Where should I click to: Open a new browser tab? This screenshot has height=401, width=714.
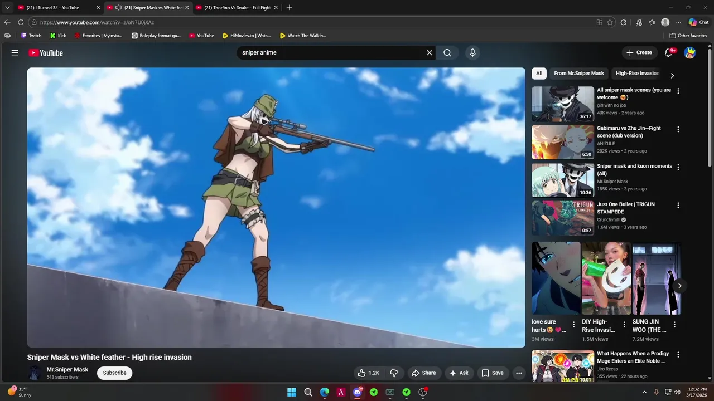(x=289, y=8)
